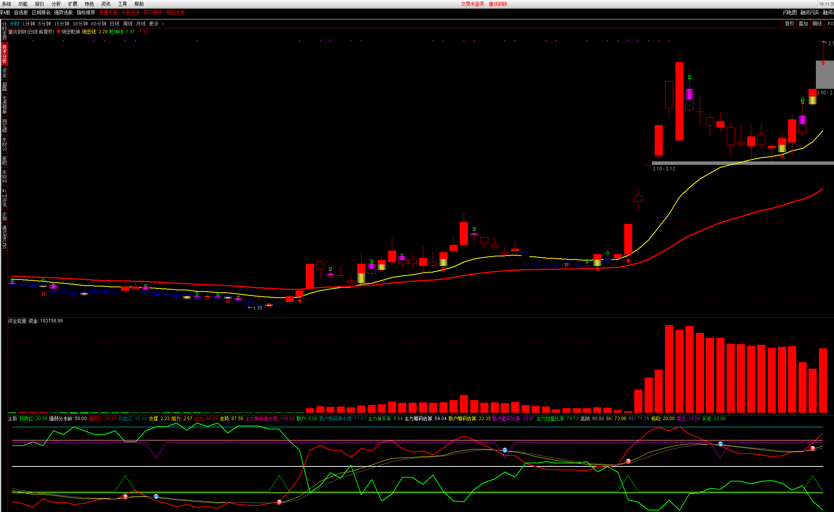Click the 绝密线: 2.28 indicator value
The image size is (834, 512).
pos(95,32)
